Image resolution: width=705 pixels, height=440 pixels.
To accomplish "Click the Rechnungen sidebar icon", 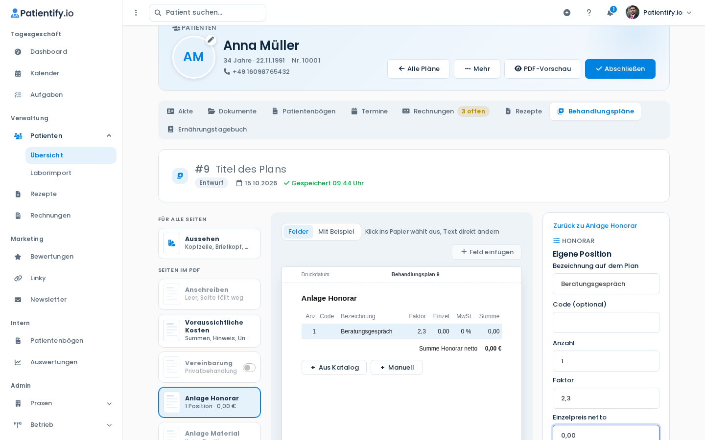I will (18, 216).
